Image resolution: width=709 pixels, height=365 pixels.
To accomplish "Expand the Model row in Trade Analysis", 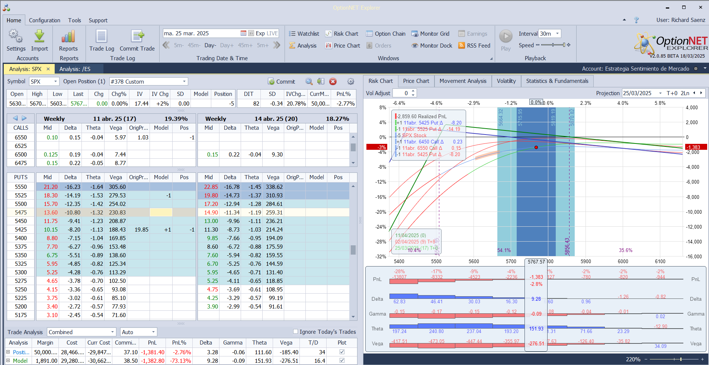I will 8,361.
